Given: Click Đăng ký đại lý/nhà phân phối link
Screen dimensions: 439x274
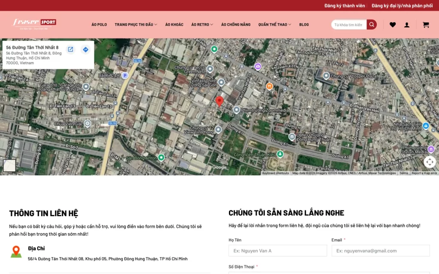Looking at the screenshot, I should coord(402,6).
